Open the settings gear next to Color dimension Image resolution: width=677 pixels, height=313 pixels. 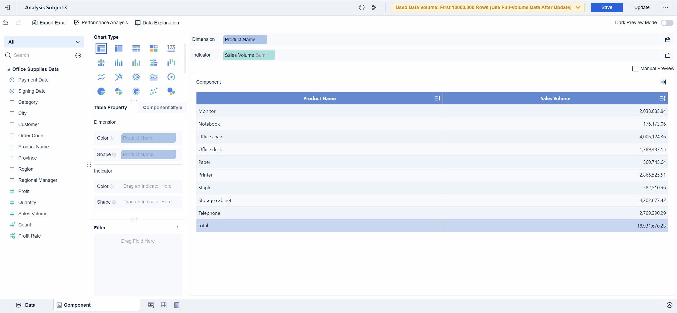pos(112,138)
